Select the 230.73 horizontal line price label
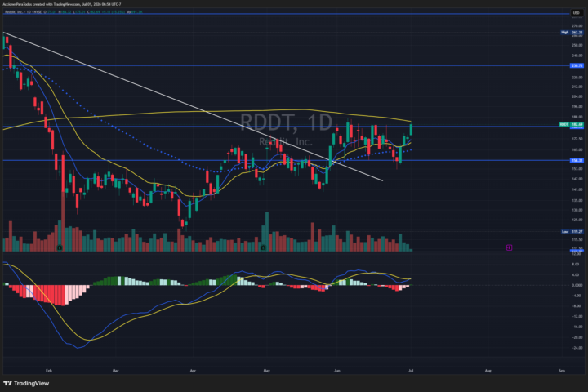The width and height of the screenshot is (588, 392). click(577, 65)
